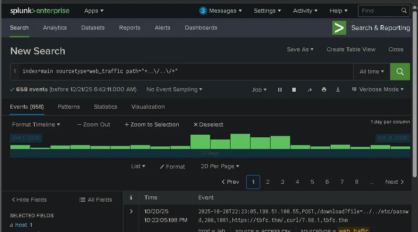The height and width of the screenshot is (232, 418).
Task: Pause the running search job
Action: pos(280,89)
